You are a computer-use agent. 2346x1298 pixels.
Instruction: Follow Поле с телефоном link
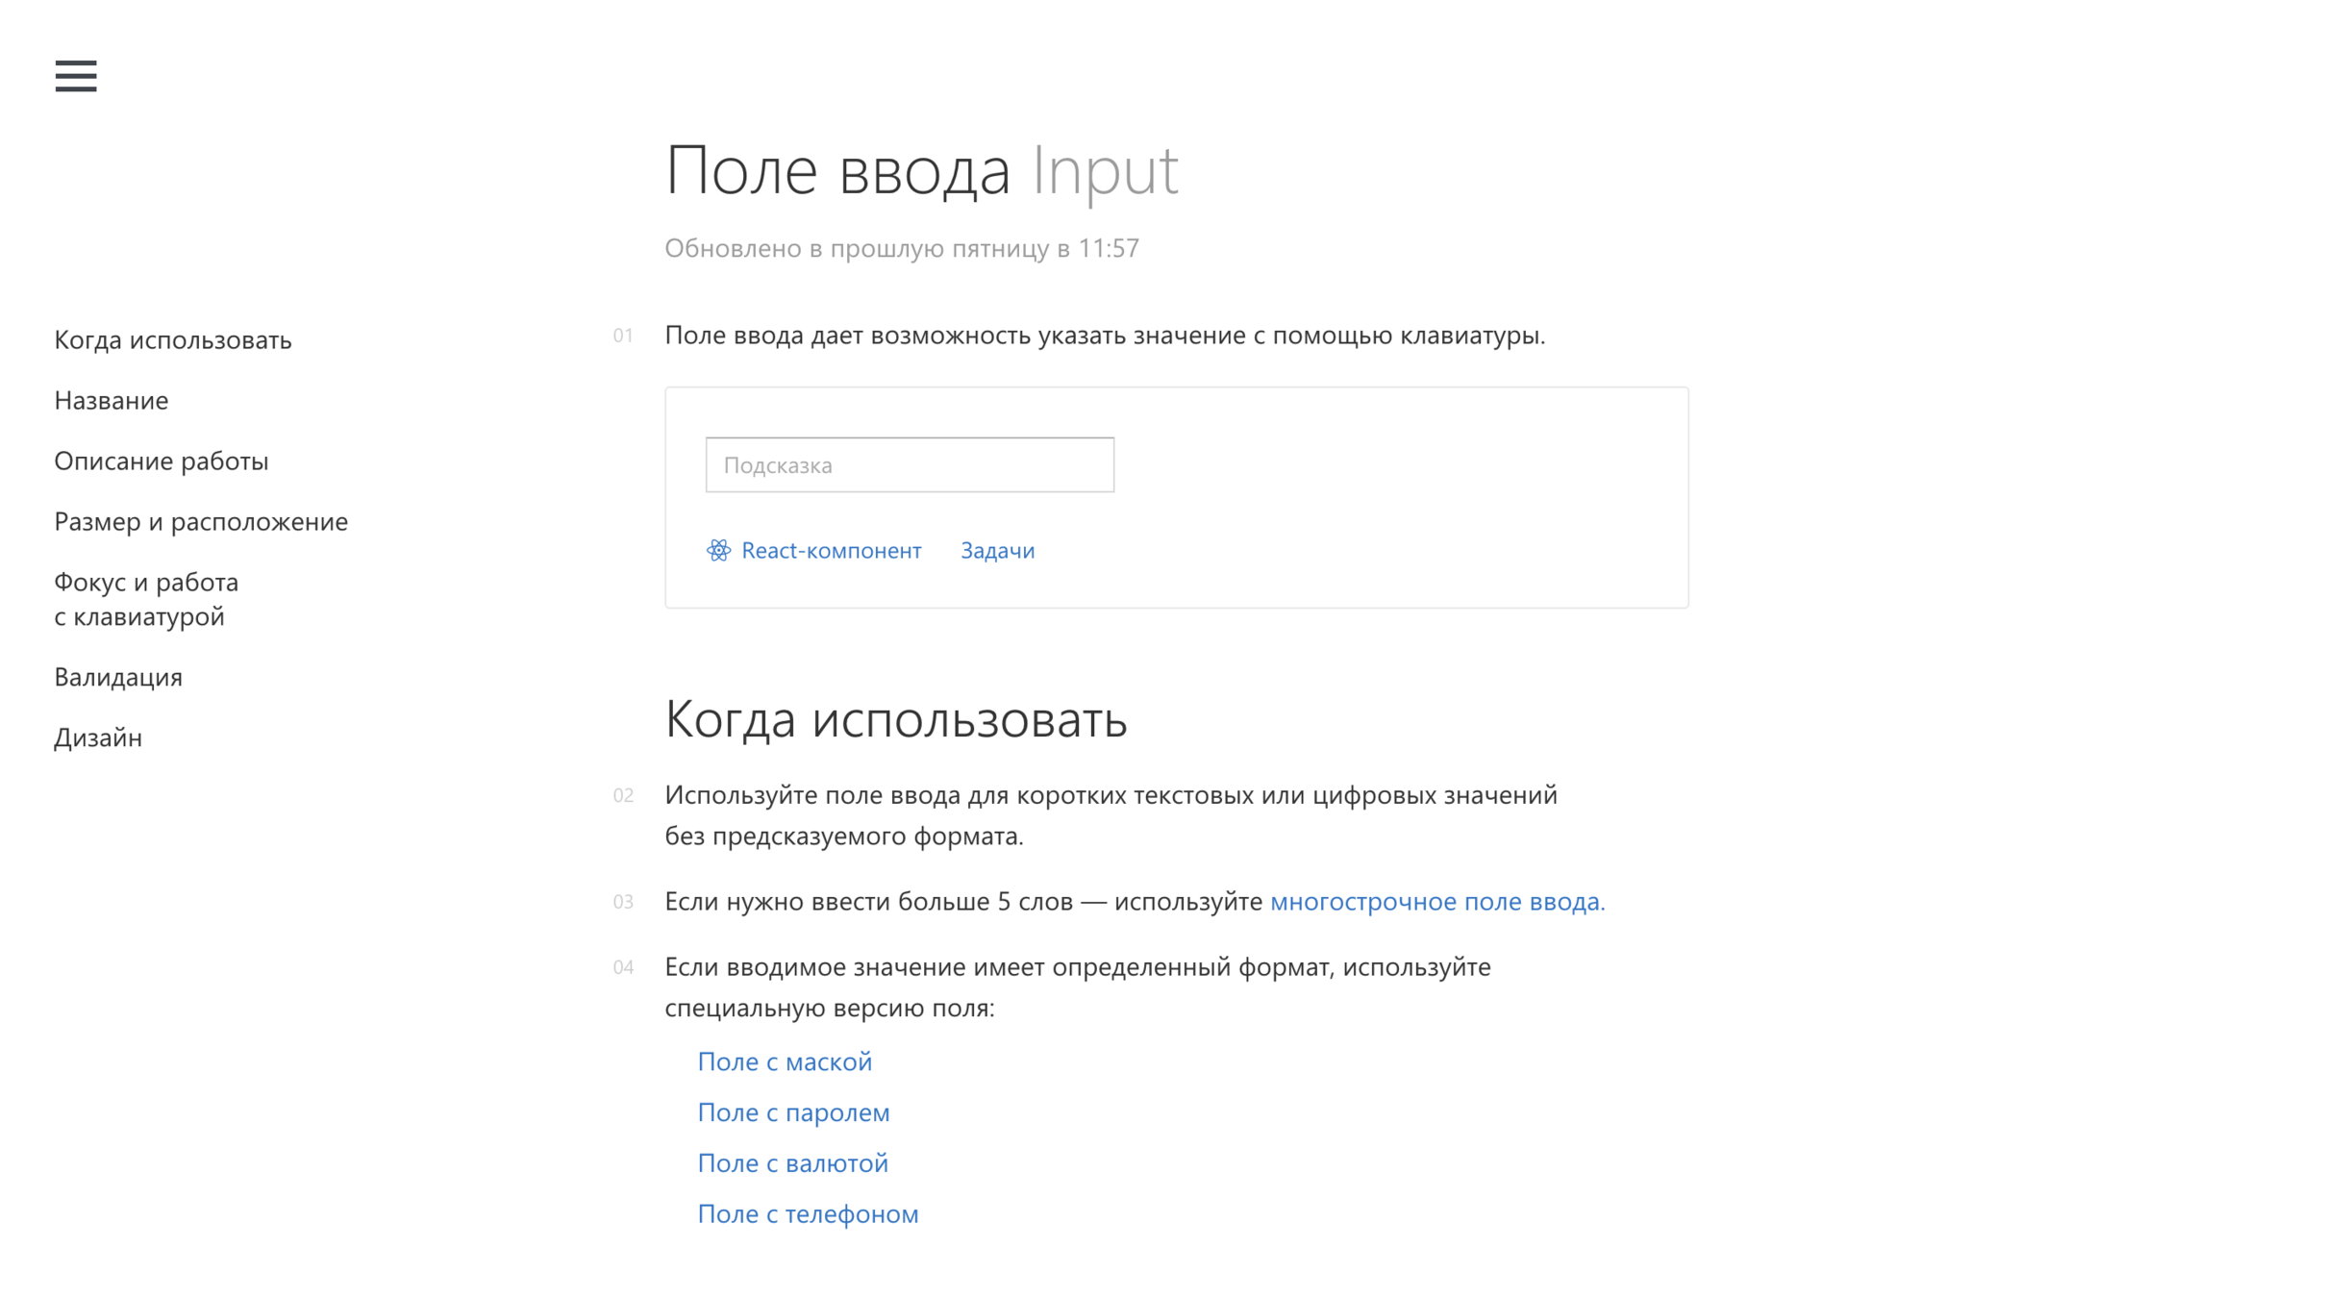point(808,1214)
